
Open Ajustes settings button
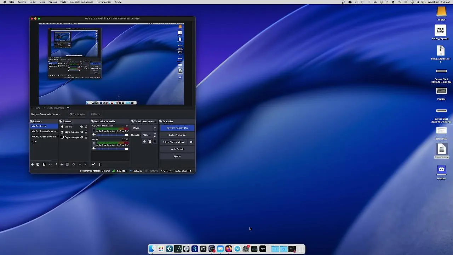click(x=177, y=156)
